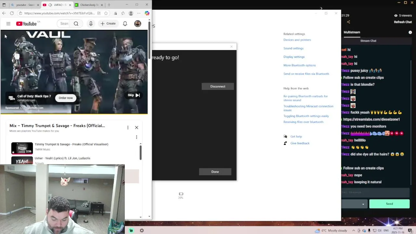
Task: Open the split screen icon in address bar
Action: click(x=99, y=13)
